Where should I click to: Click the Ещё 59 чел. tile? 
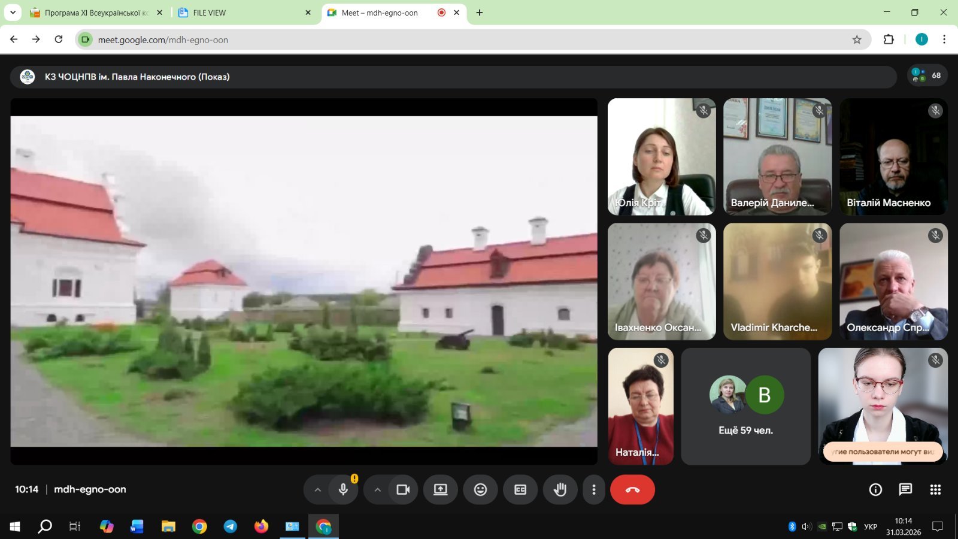pyautogui.click(x=745, y=406)
